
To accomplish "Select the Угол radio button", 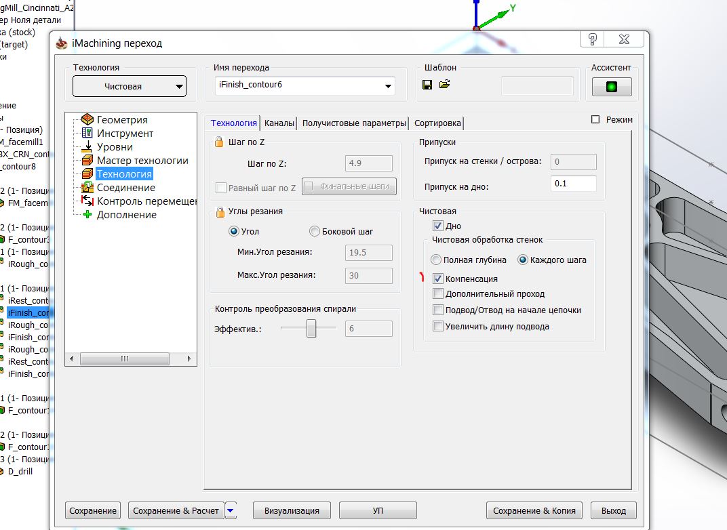I will click(234, 231).
